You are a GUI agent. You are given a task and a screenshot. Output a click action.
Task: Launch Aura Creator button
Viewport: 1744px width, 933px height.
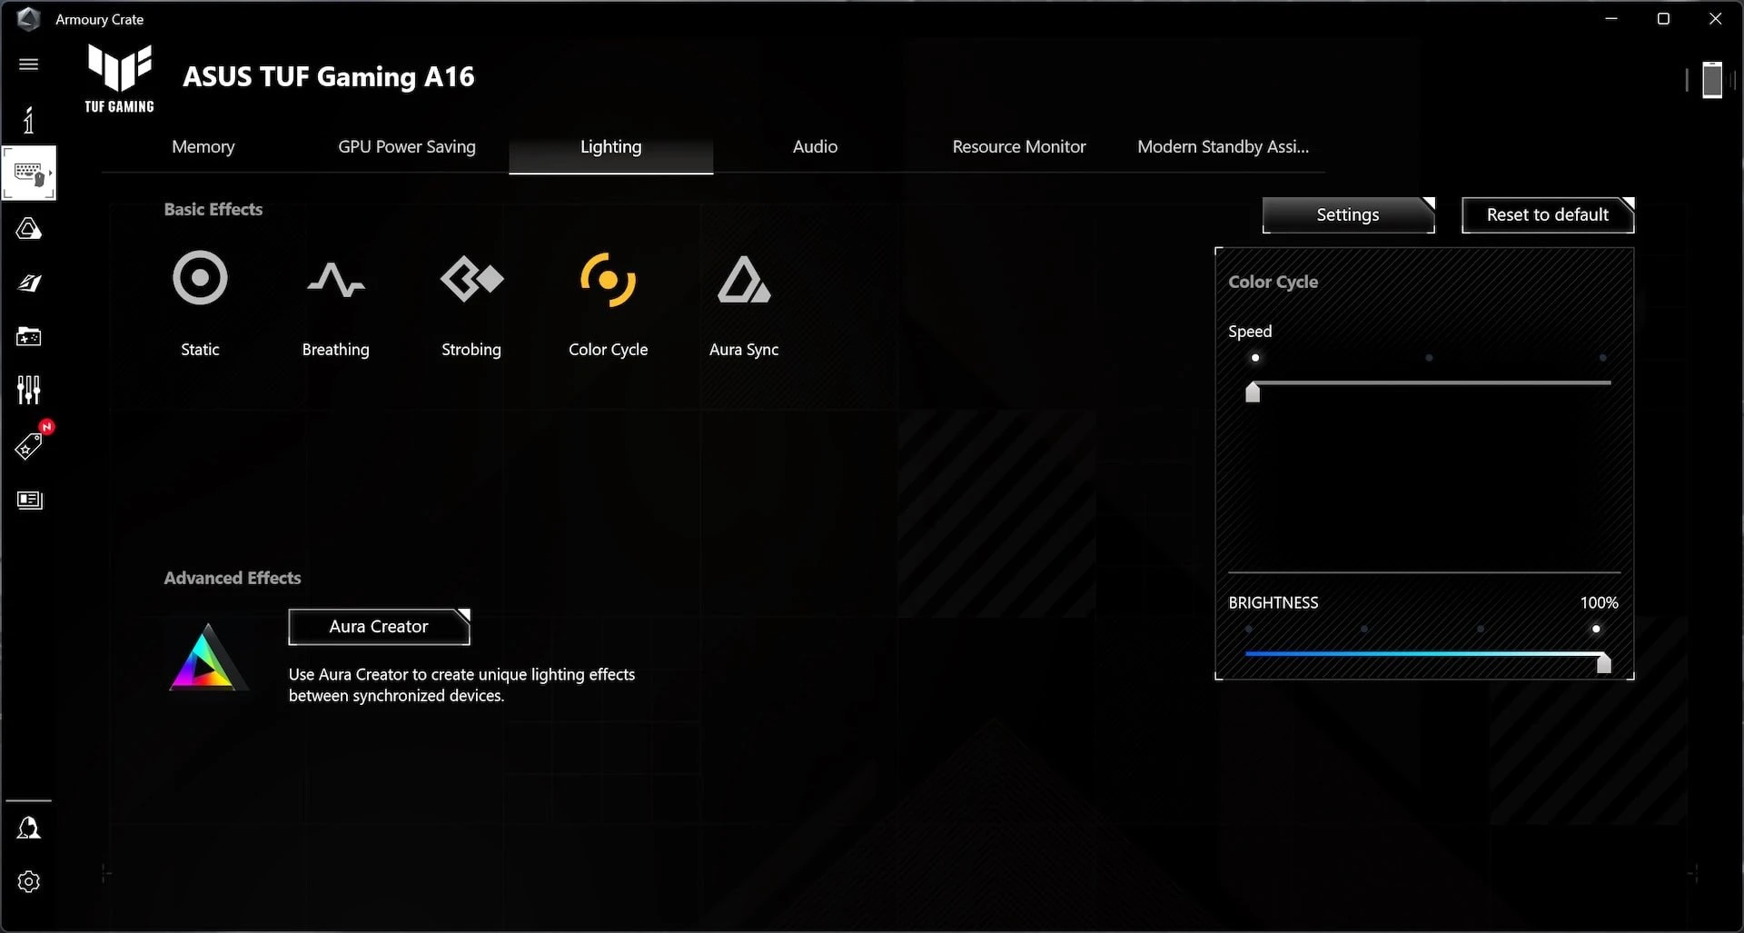point(379,627)
